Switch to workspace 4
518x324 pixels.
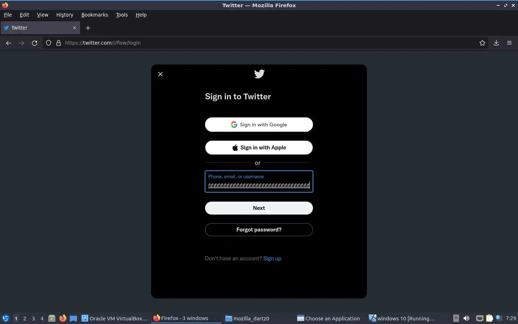point(42,318)
